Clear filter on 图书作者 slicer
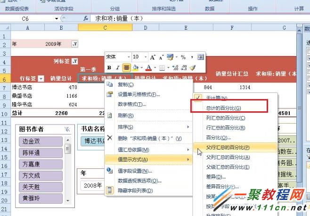The height and width of the screenshot is (216, 310). [67, 129]
